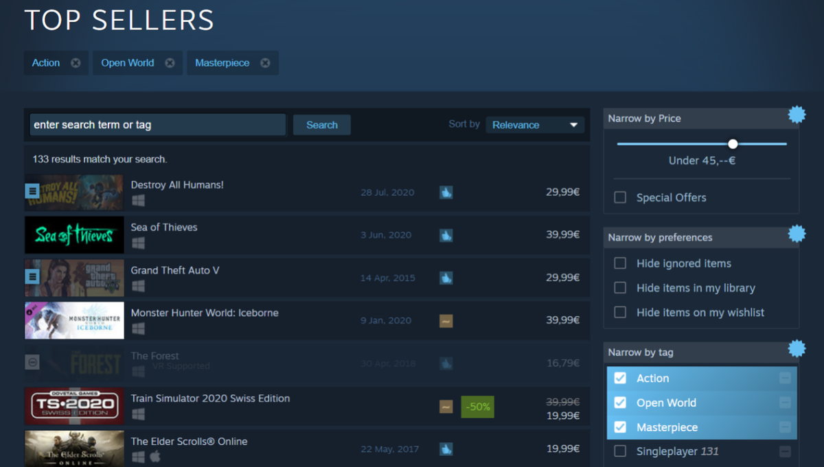Click the 133 results match your search text

point(100,159)
